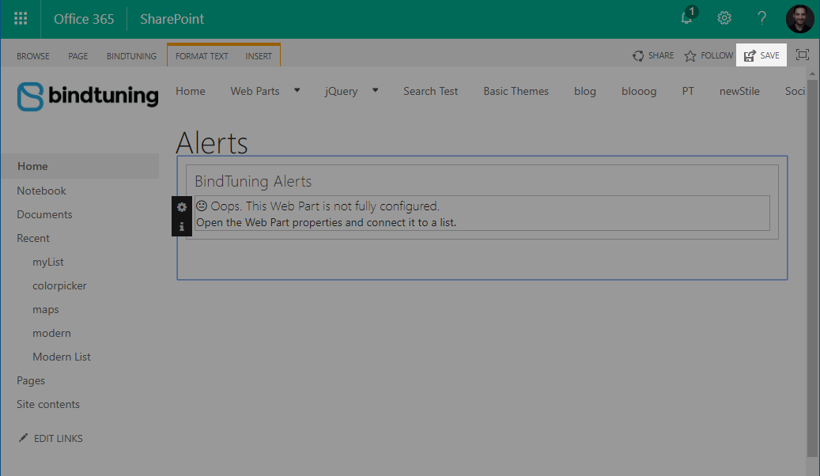820x476 pixels.
Task: Open notifications bell icon
Action: click(688, 17)
